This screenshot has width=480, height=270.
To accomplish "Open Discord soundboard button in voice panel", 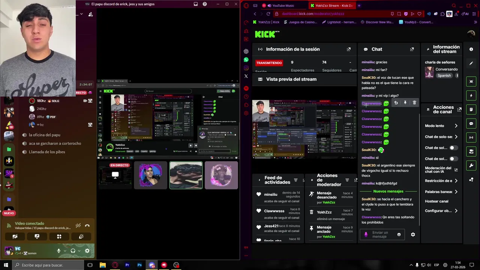I will coord(81,237).
